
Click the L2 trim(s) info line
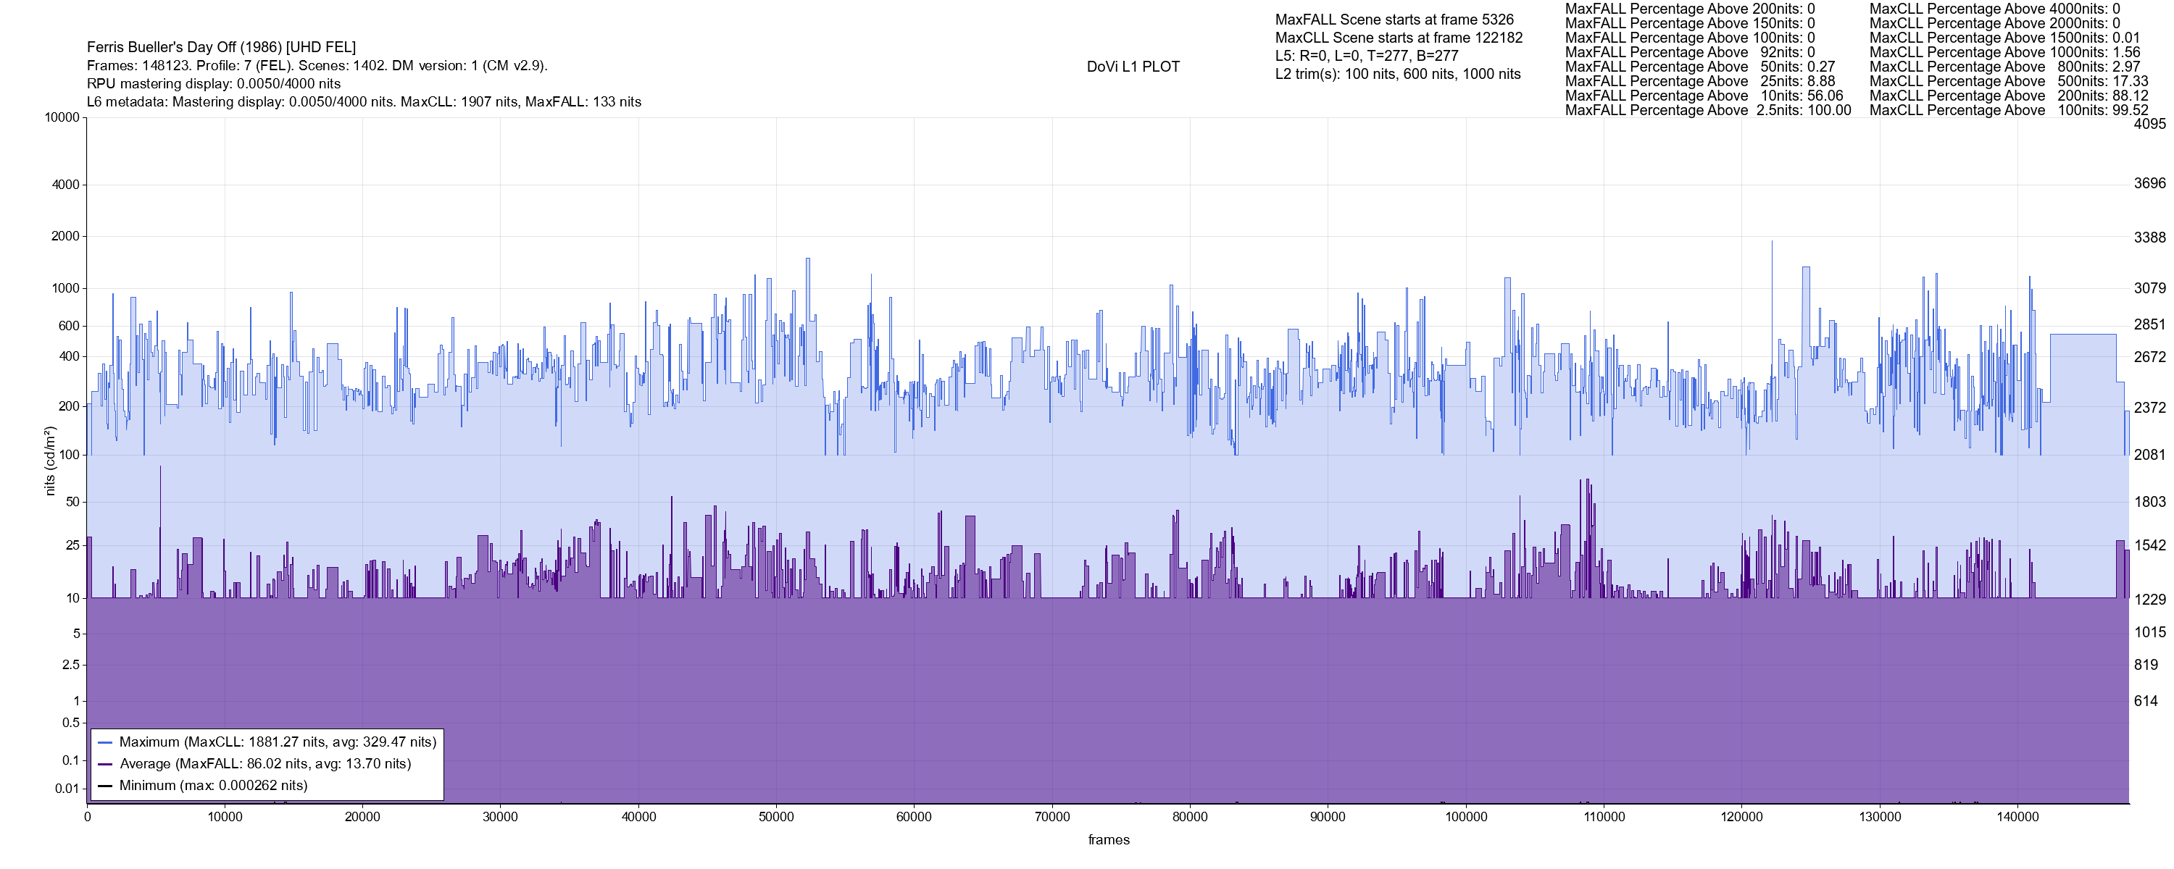pos(1398,75)
